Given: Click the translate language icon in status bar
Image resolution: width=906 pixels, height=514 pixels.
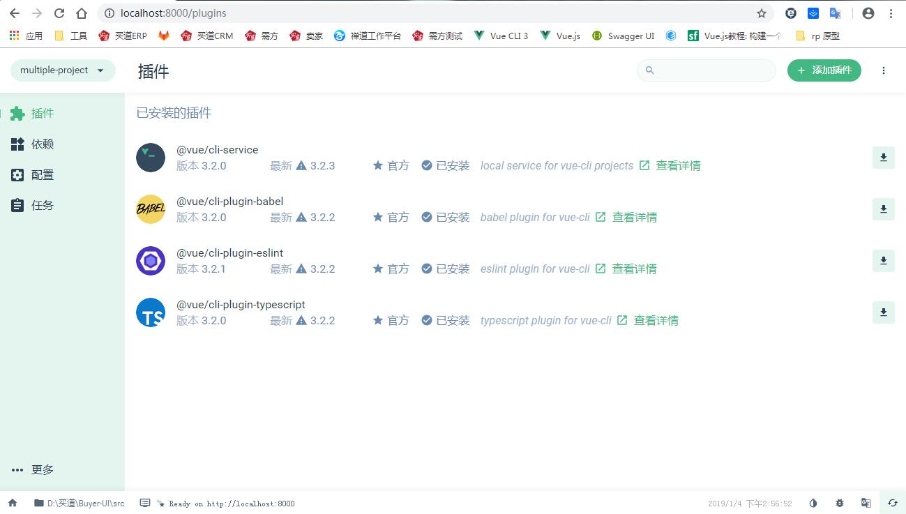Looking at the screenshot, I should 866,503.
